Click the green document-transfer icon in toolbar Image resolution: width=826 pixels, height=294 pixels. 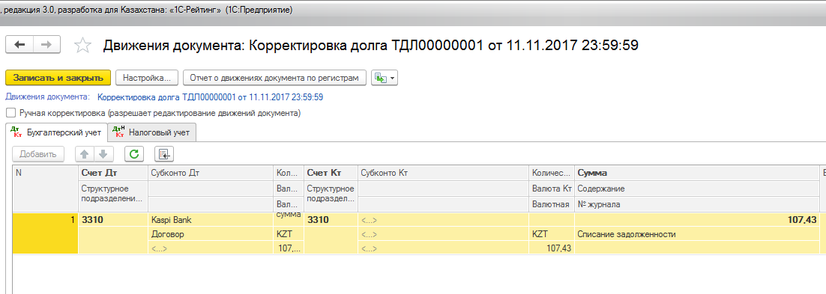[x=380, y=78]
